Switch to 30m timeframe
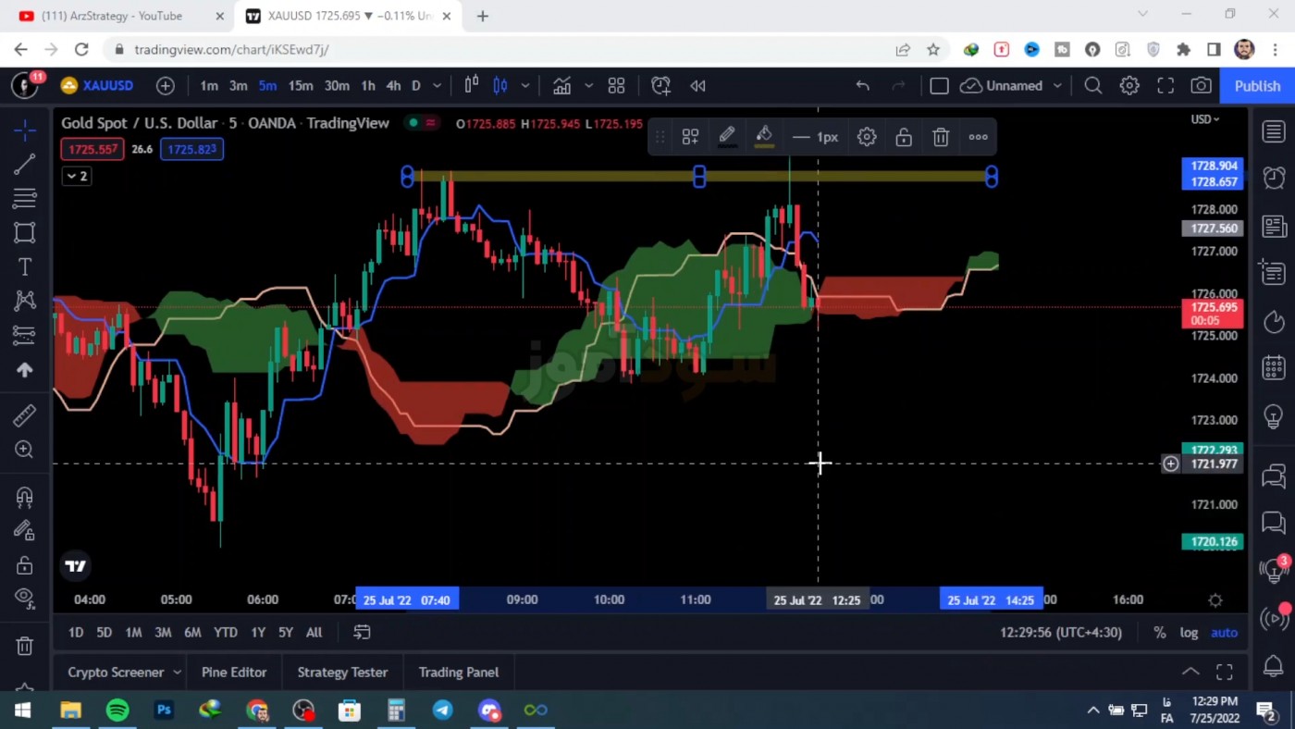Viewport: 1295px width, 729px height. [x=337, y=85]
